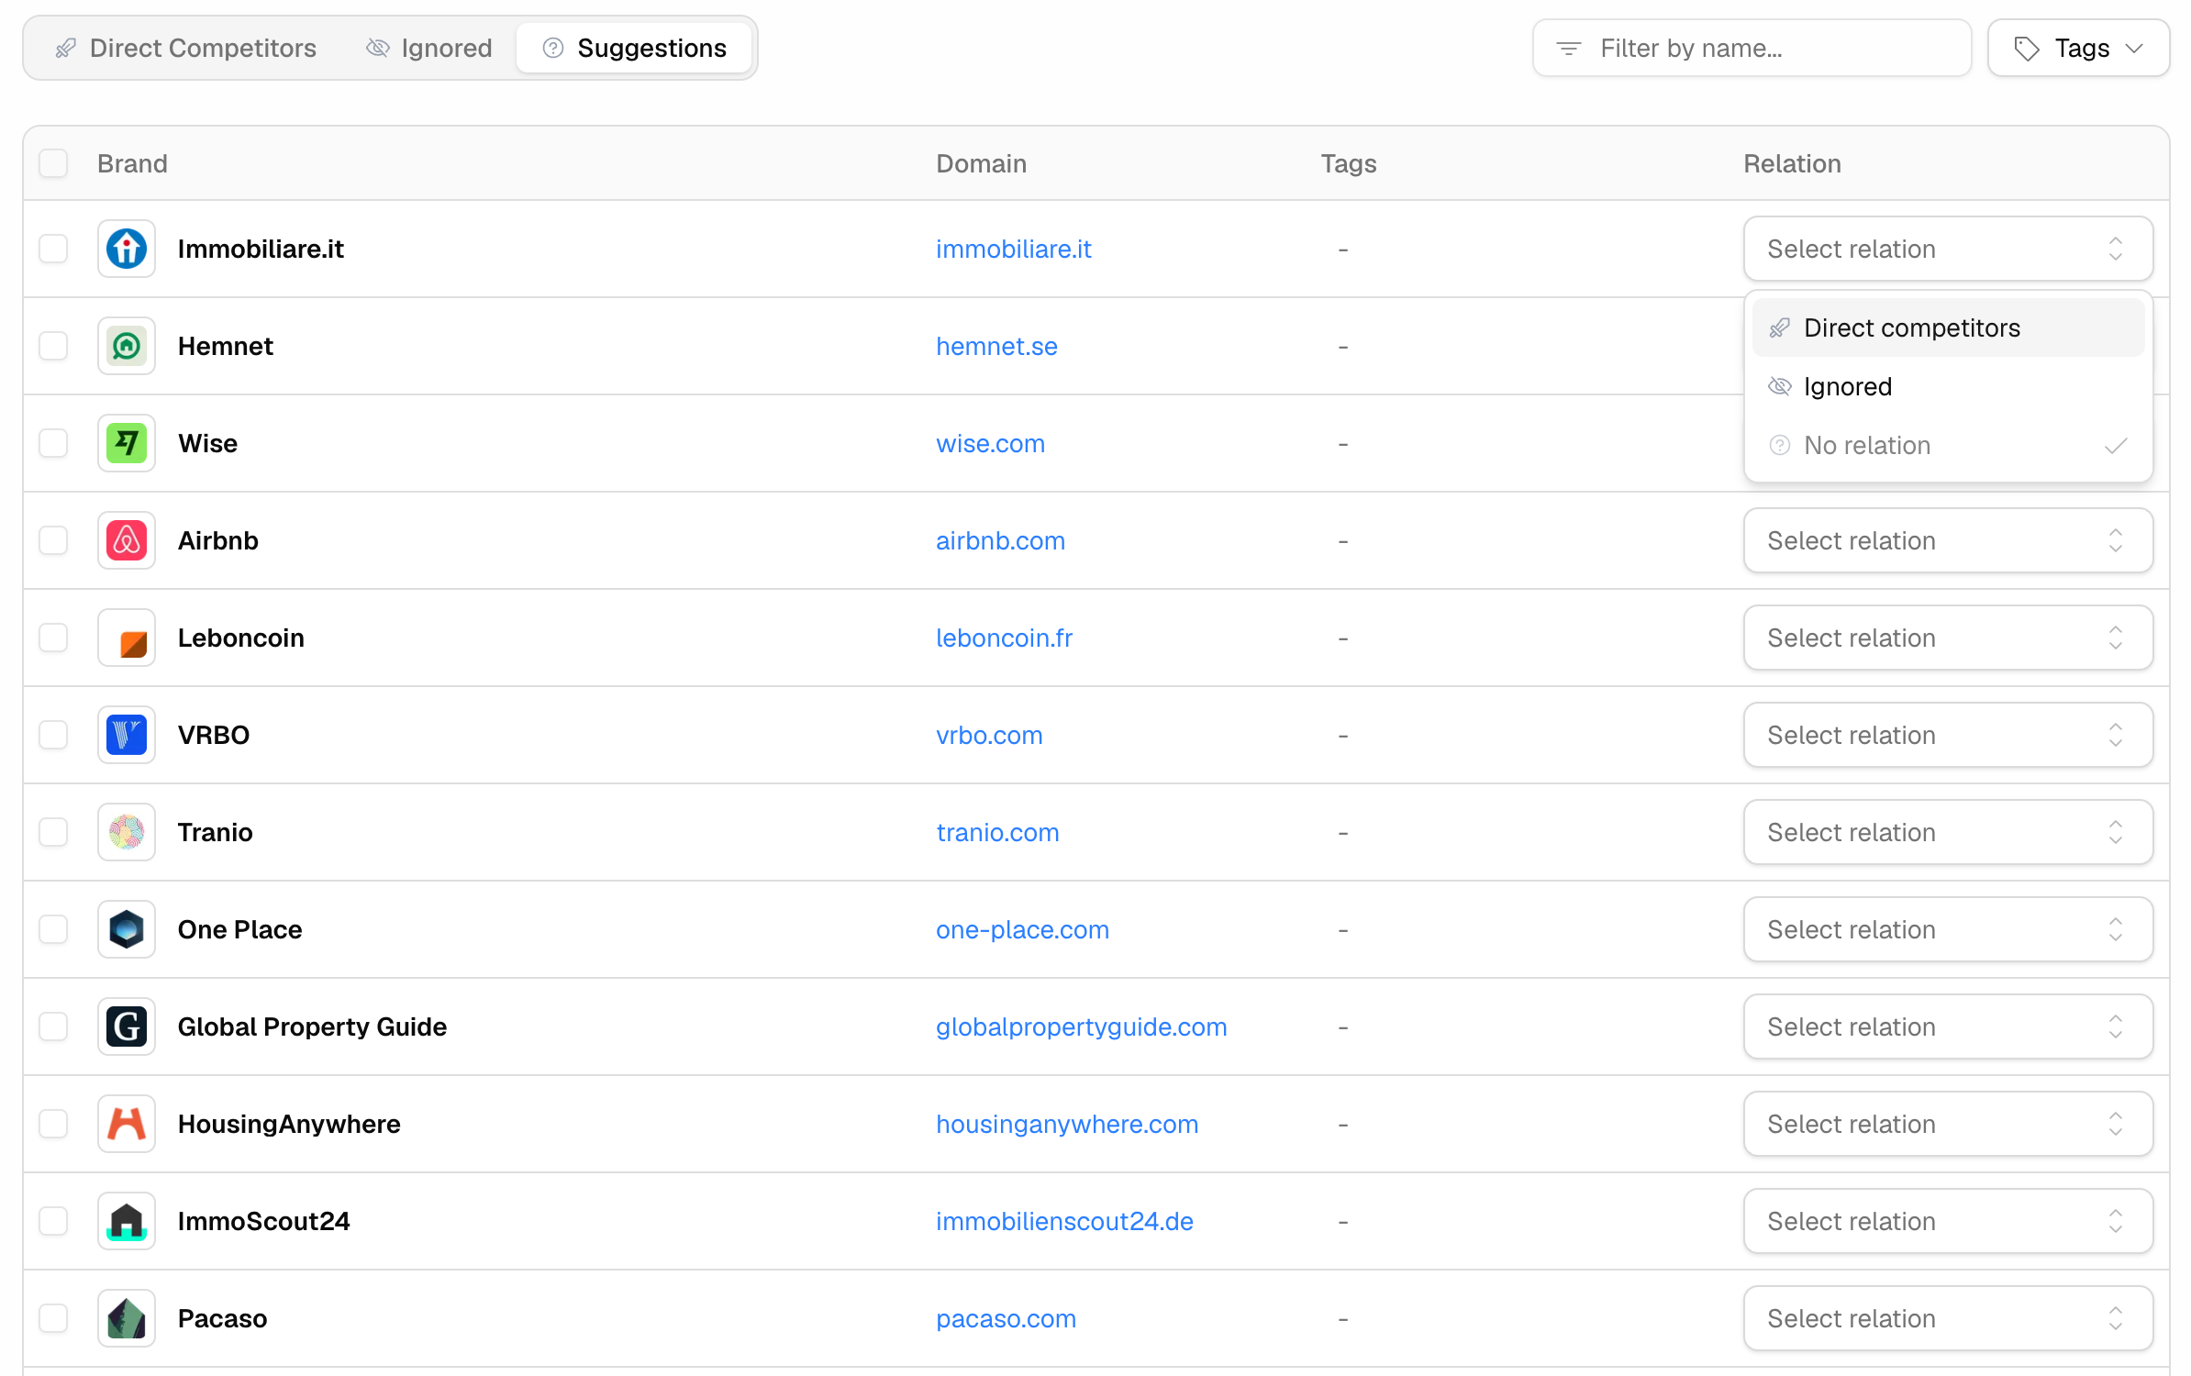
Task: Open Select relation dropdown for HousingAnywhere
Action: click(1948, 1124)
